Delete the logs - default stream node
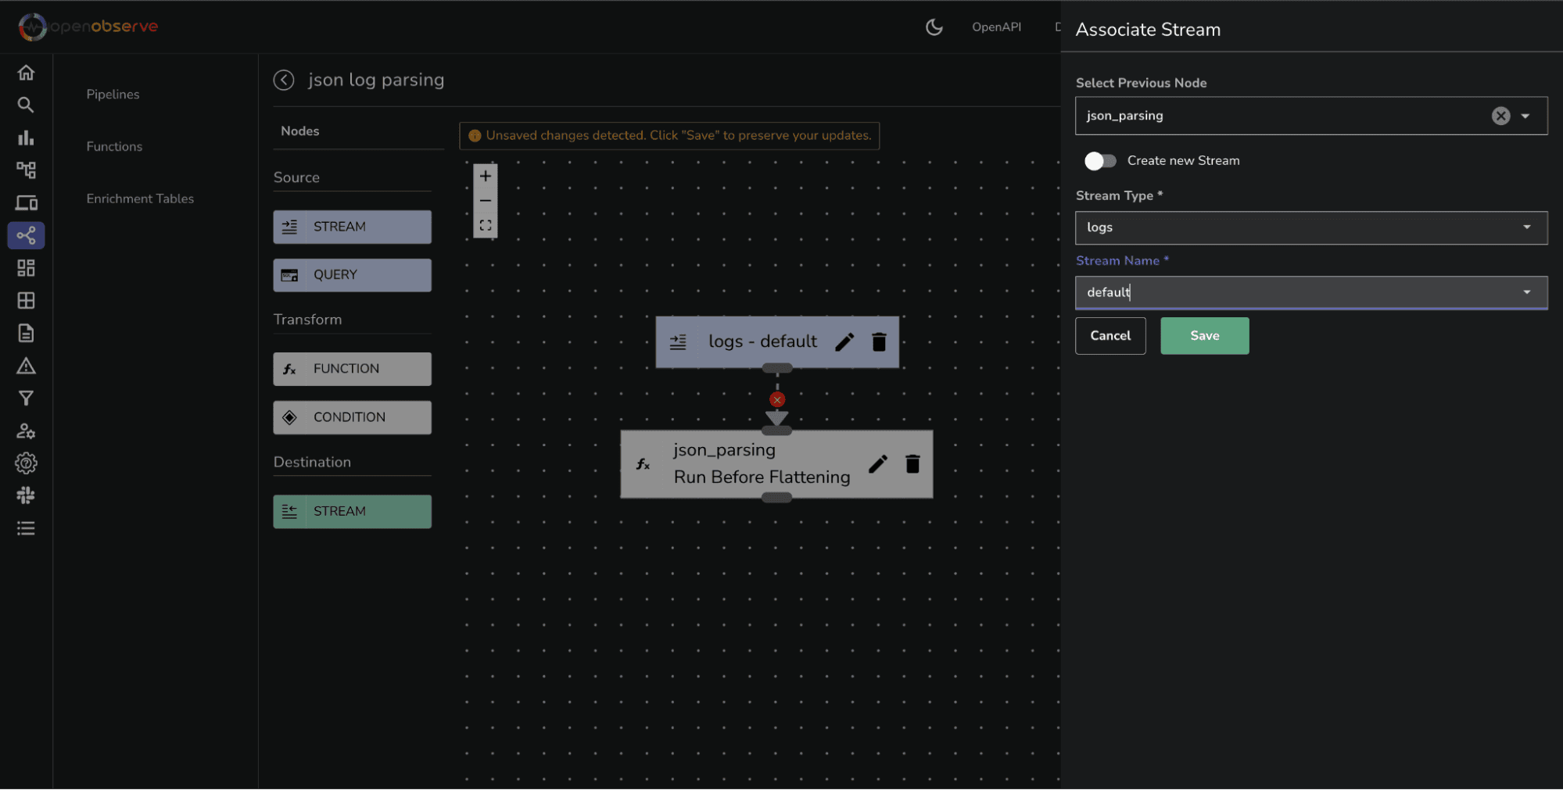This screenshot has width=1563, height=790. point(879,341)
